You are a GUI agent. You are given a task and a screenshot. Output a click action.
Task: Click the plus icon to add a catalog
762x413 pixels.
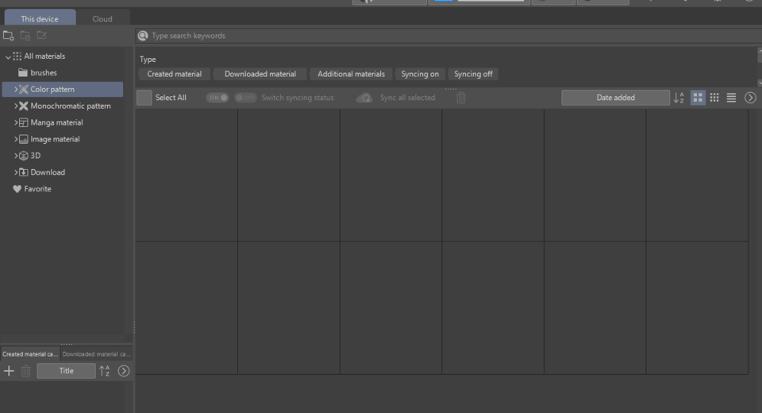pyautogui.click(x=9, y=371)
